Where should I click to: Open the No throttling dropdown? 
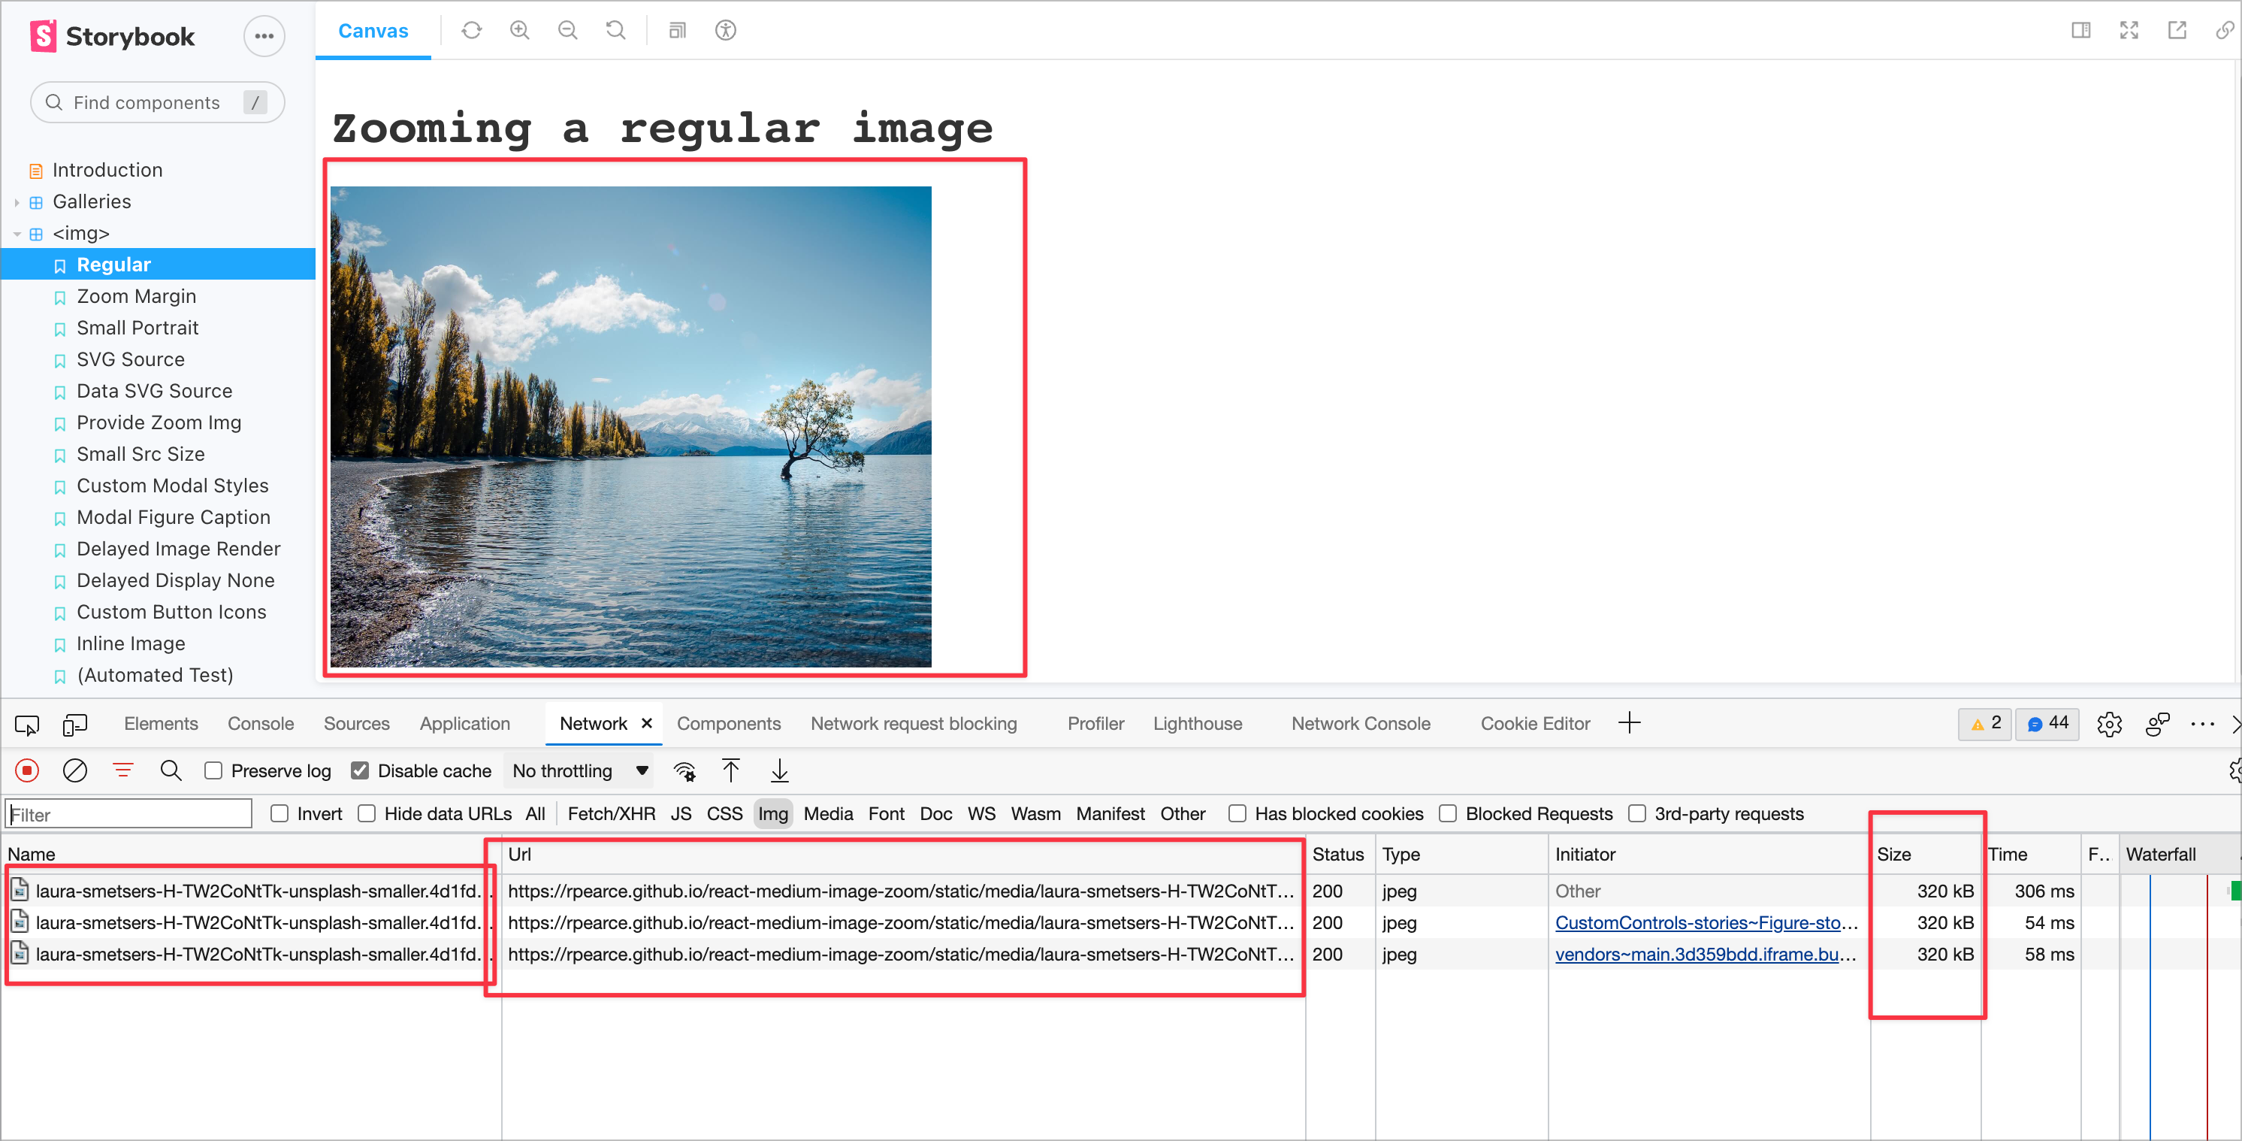point(579,770)
